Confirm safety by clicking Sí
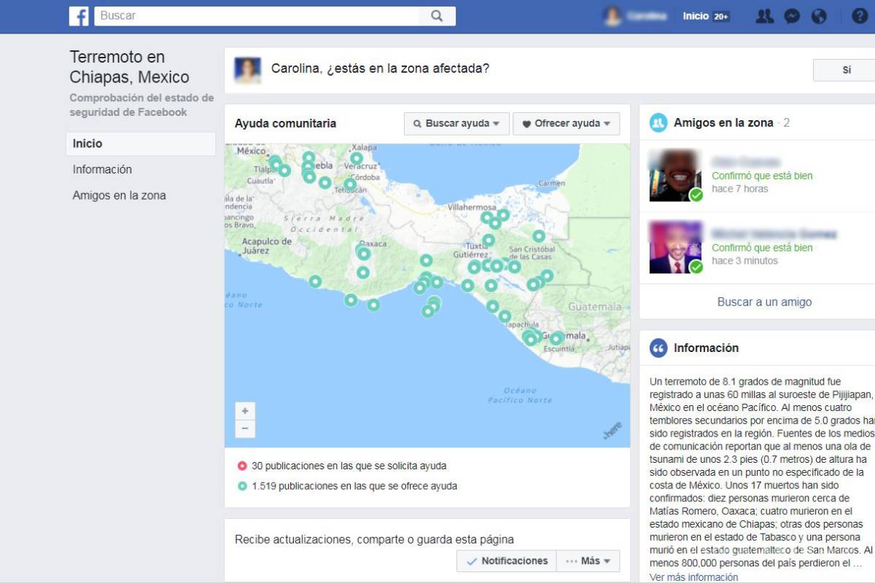 pos(846,70)
